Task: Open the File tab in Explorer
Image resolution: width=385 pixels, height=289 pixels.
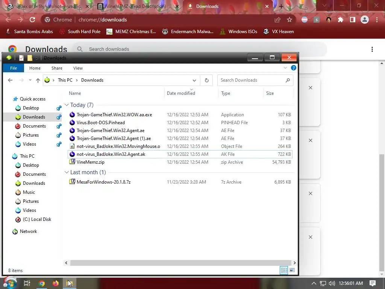Action: (x=14, y=68)
